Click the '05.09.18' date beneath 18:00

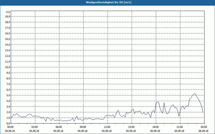point(155,131)
